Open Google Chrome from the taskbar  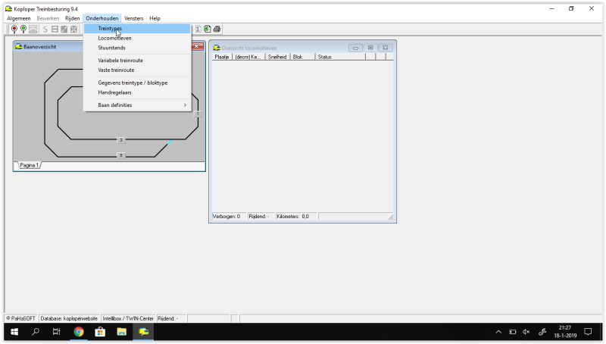click(78, 332)
